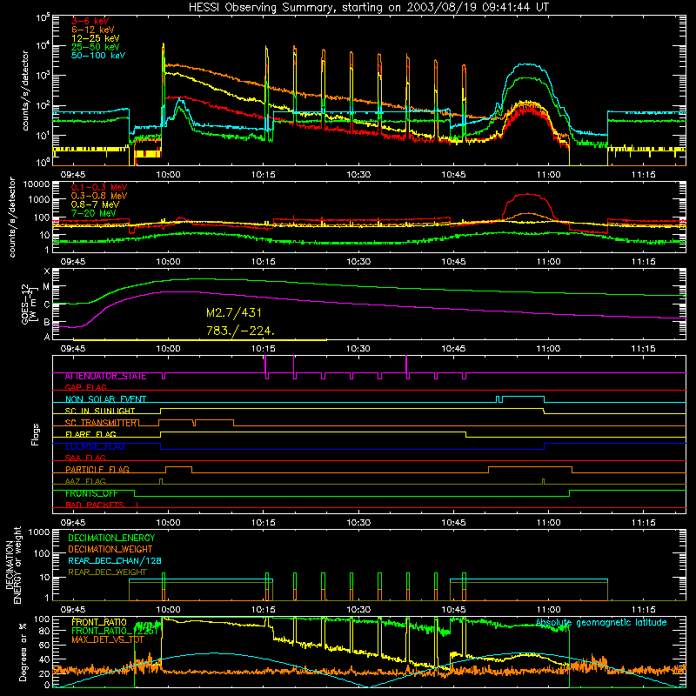Click the vertical Flags axis title
This screenshot has height=696, width=696.
click(x=35, y=434)
